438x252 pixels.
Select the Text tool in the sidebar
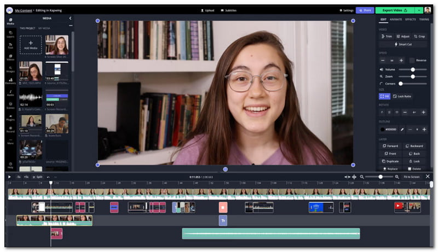(x=10, y=46)
